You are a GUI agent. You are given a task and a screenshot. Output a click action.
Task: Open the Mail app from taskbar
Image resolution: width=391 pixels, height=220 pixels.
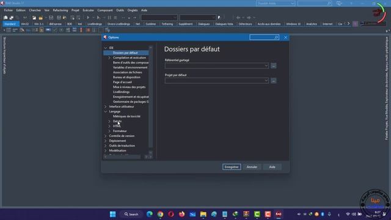192,214
